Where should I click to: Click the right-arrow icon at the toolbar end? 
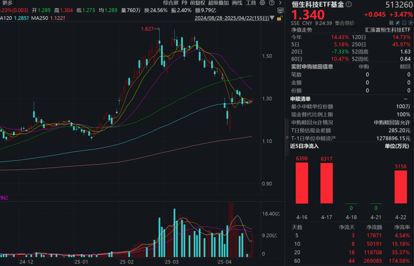(280, 3)
